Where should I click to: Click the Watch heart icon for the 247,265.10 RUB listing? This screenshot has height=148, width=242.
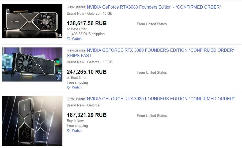[x=69, y=87]
